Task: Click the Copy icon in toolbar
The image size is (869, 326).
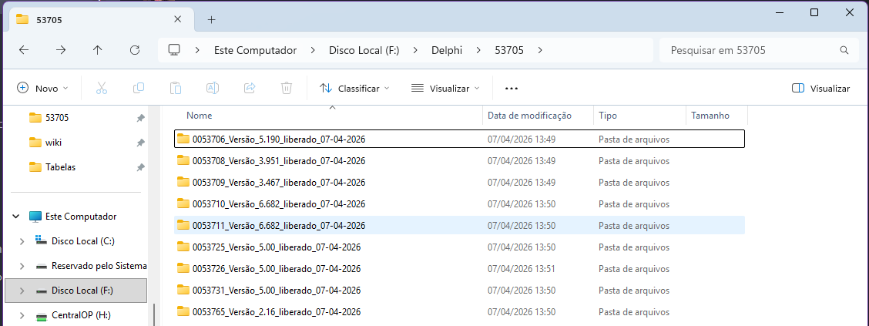Action: point(139,88)
